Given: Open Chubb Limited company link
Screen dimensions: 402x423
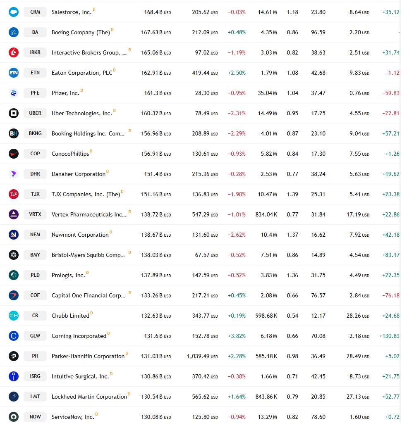Looking at the screenshot, I should pos(70,316).
